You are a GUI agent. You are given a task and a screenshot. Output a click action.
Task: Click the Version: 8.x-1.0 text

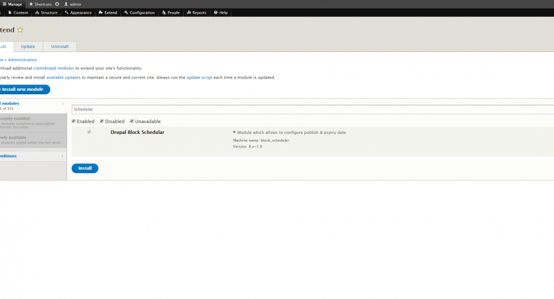click(247, 146)
